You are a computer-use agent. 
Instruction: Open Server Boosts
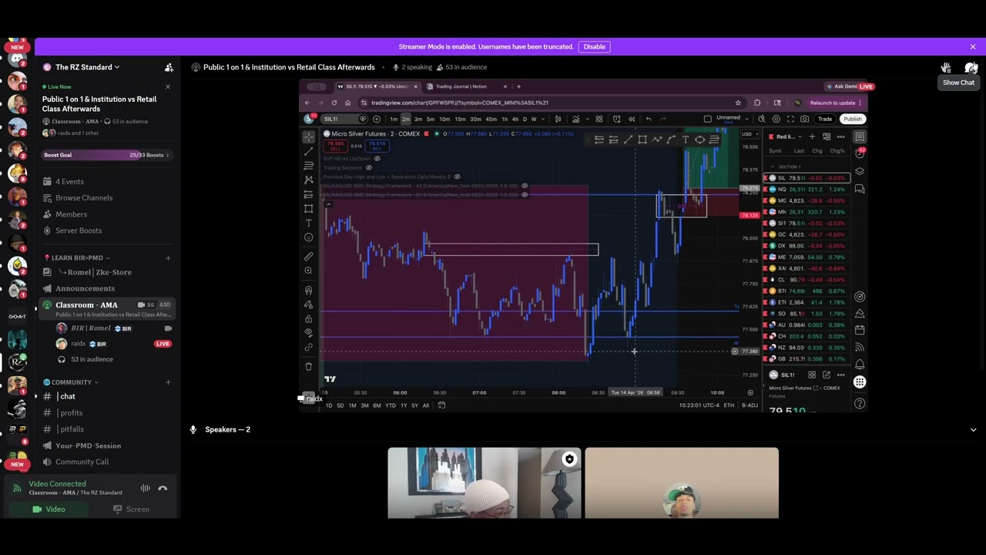(x=79, y=230)
